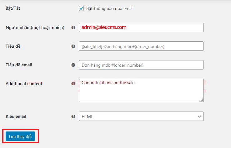This screenshot has width=231, height=148.
Task: Click the 'Kiểu email' field label
Action: coord(16,116)
